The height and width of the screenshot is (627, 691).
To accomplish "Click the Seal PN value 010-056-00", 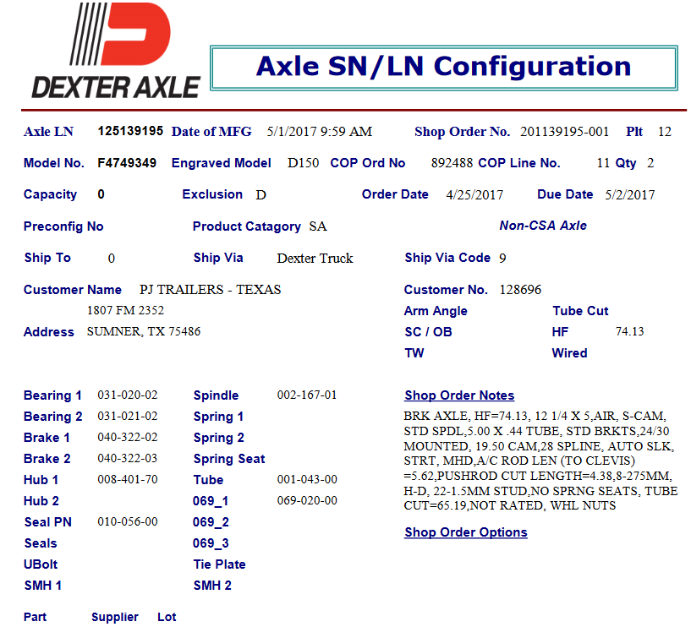I will pos(128,522).
